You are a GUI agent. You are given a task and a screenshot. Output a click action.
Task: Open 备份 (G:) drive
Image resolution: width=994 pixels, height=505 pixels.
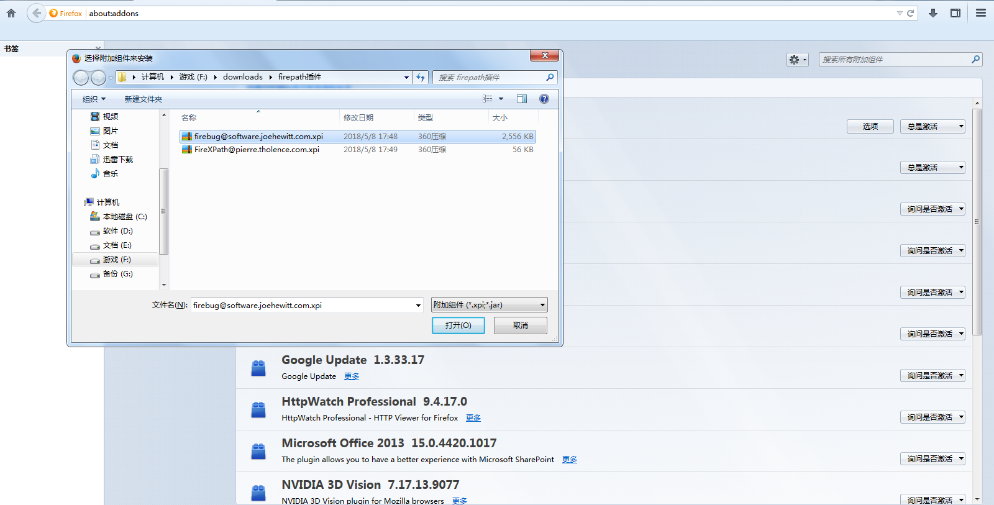point(118,273)
